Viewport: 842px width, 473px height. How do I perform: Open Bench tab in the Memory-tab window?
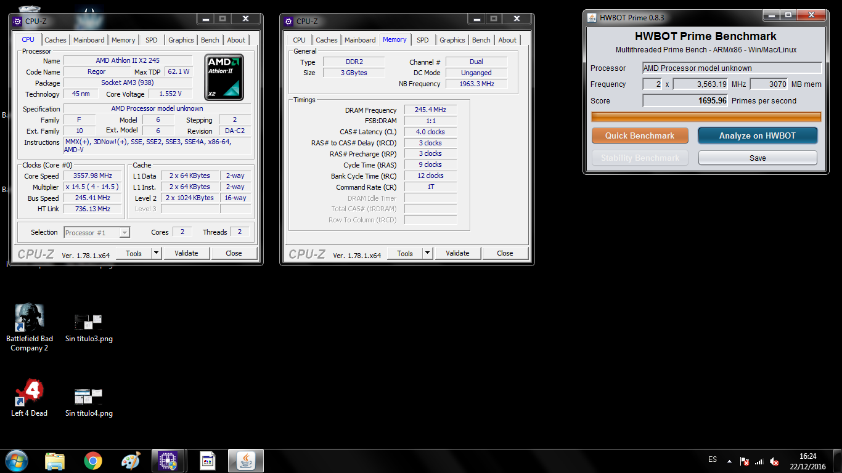pyautogui.click(x=481, y=40)
